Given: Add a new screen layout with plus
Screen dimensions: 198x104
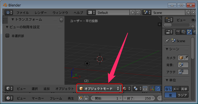Looking at the screenshot, I should coord(132,12).
